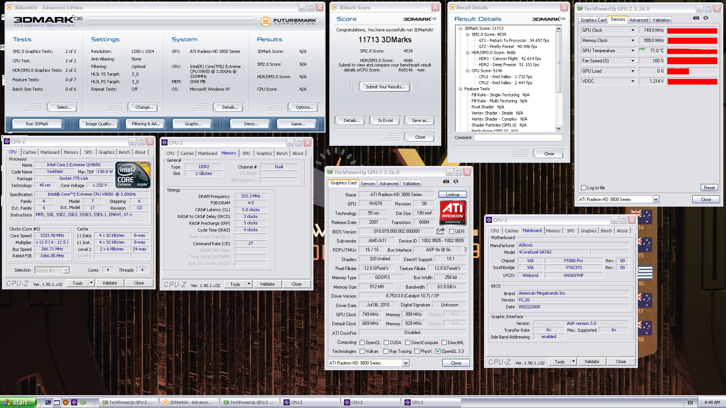
Task: Switch to Caches tab in CPU-Z CPU window
Action: pyautogui.click(x=29, y=152)
